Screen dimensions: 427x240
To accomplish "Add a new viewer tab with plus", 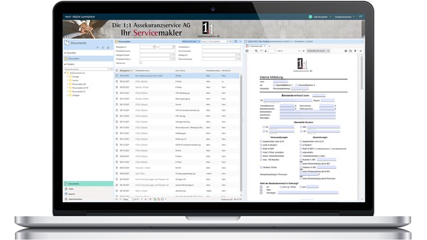I will pyautogui.click(x=270, y=46).
